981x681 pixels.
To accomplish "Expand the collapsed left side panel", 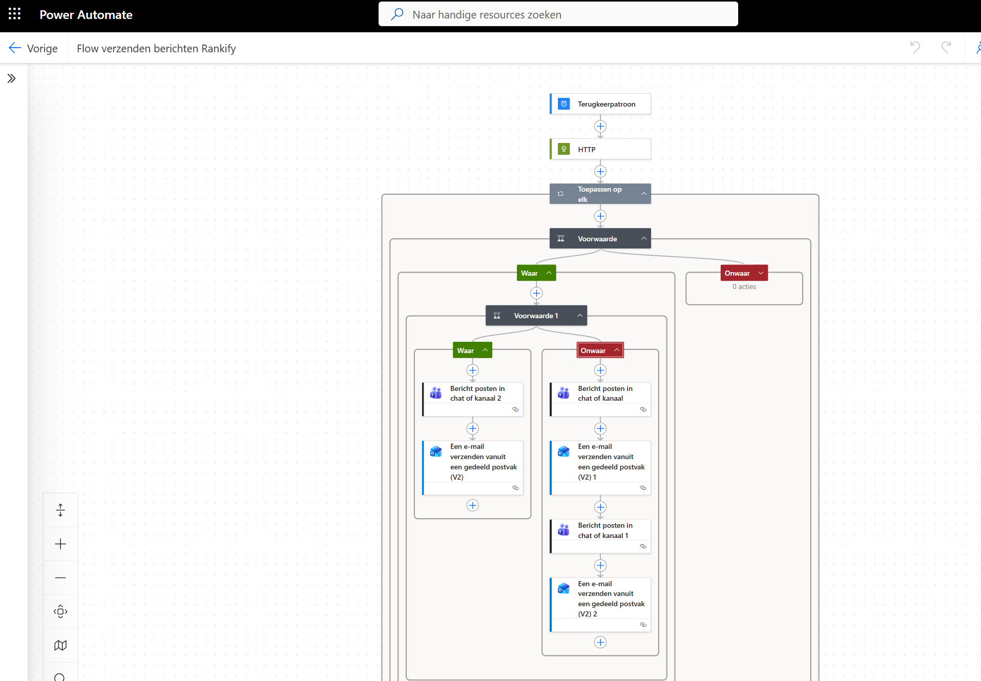I will click(x=11, y=78).
